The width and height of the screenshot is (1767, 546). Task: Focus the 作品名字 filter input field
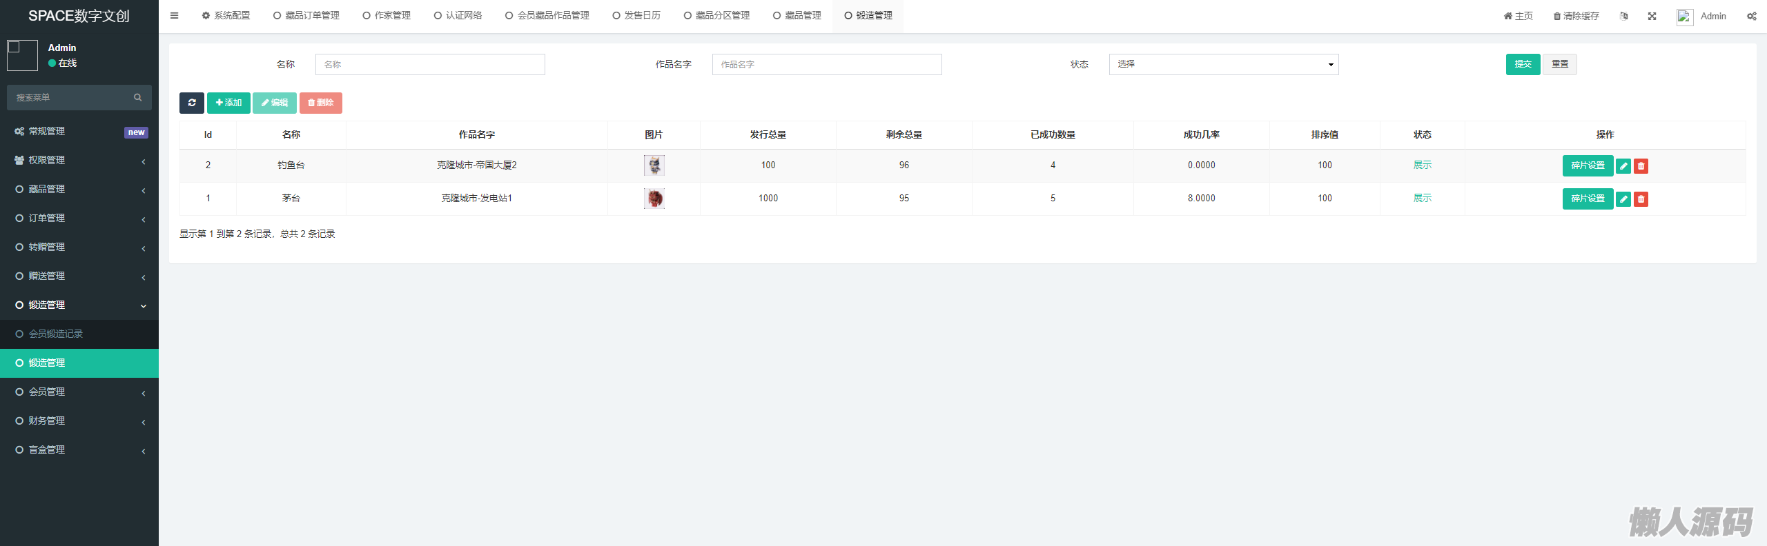click(827, 64)
